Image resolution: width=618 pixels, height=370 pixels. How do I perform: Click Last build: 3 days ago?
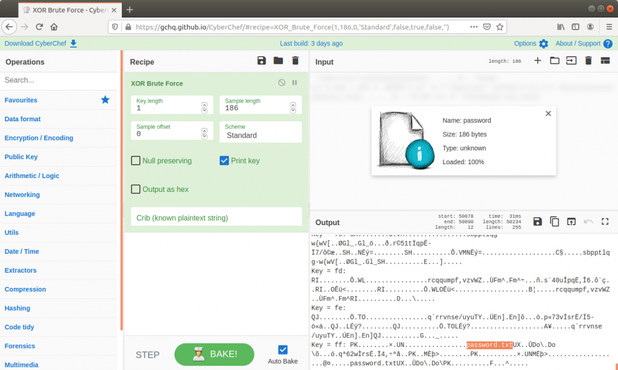point(311,43)
